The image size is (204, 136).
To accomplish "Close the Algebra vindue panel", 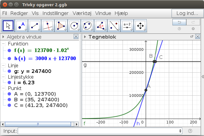I will (76, 37).
